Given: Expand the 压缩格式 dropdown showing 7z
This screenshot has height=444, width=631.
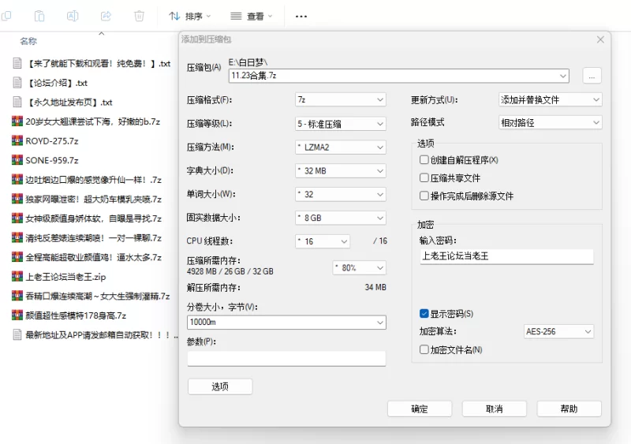Looking at the screenshot, I should 340,100.
